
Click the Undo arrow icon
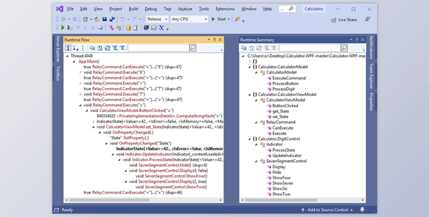click(122, 19)
